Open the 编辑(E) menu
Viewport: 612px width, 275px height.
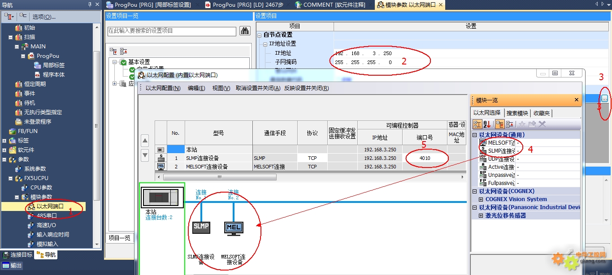pyautogui.click(x=196, y=88)
